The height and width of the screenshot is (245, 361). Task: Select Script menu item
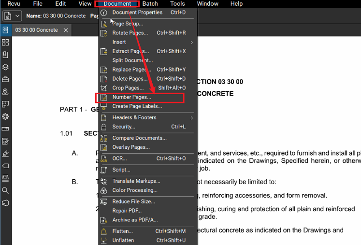coord(147,170)
